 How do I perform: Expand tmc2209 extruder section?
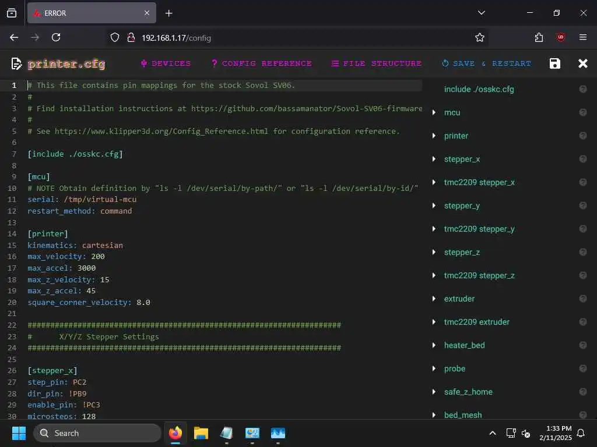pyautogui.click(x=434, y=322)
